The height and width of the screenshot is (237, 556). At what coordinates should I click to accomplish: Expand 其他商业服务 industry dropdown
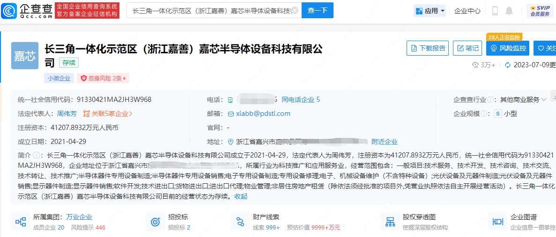point(523,100)
